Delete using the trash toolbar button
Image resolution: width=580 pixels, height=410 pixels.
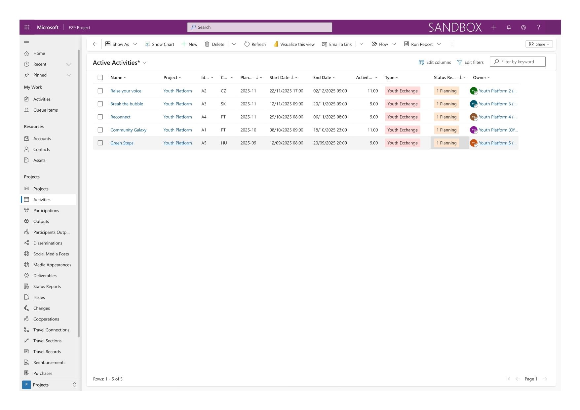[x=214, y=44]
